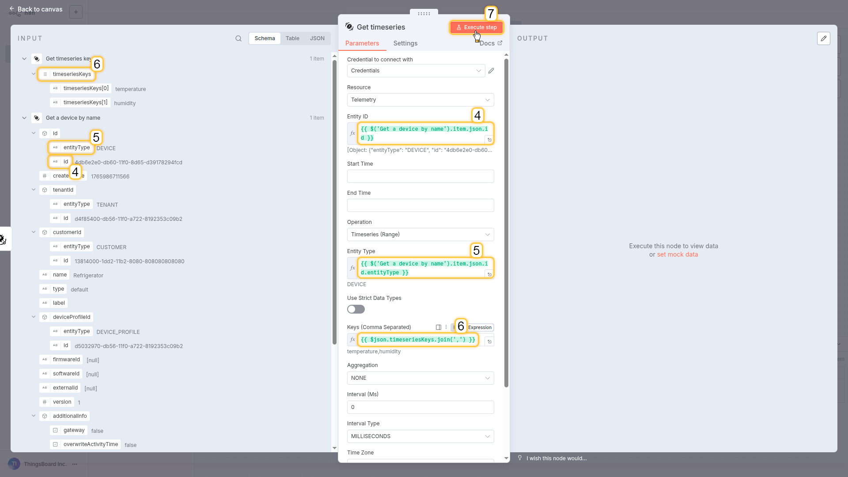Toggle Use Strict Data Types switch

(x=356, y=309)
